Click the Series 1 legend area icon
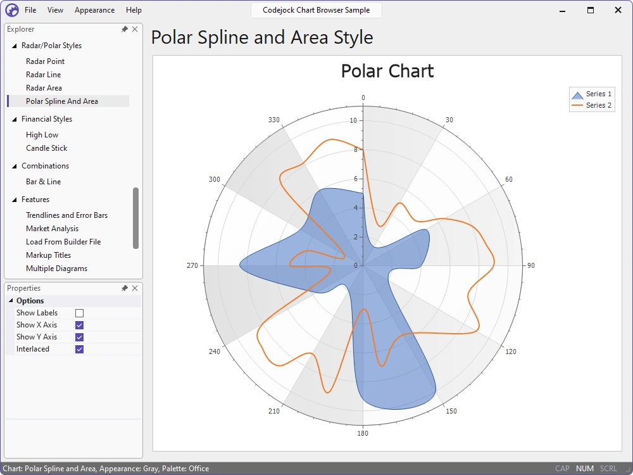The height and width of the screenshot is (475, 633). click(577, 96)
